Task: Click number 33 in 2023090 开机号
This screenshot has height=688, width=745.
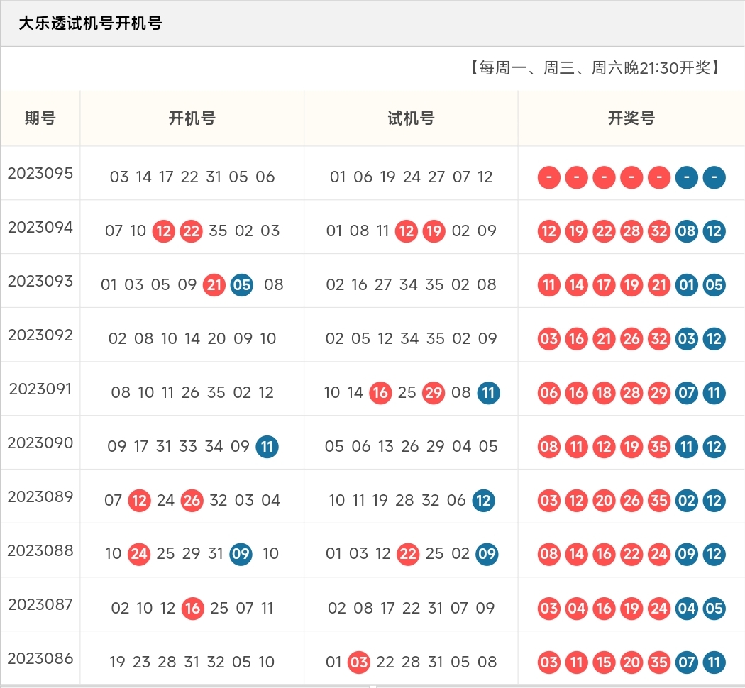Action: pos(188,446)
